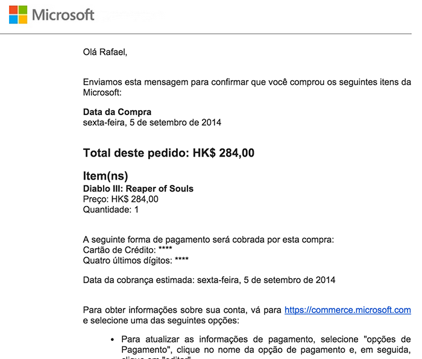
Task: Click the Microsoft wordmark text in the header
Action: click(x=63, y=14)
